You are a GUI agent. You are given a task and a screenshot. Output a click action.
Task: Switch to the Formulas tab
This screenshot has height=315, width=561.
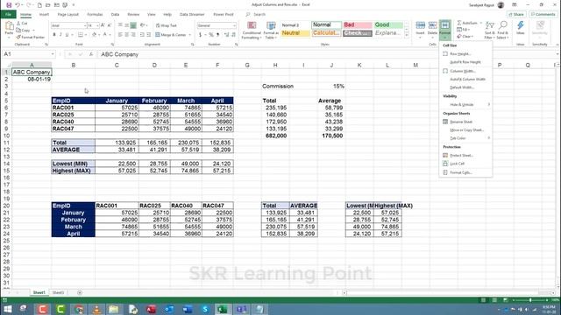[95, 15]
